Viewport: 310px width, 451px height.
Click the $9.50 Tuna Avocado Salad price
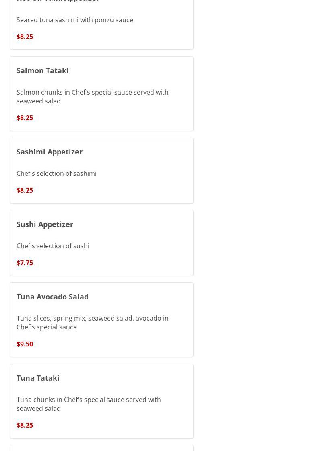click(25, 344)
